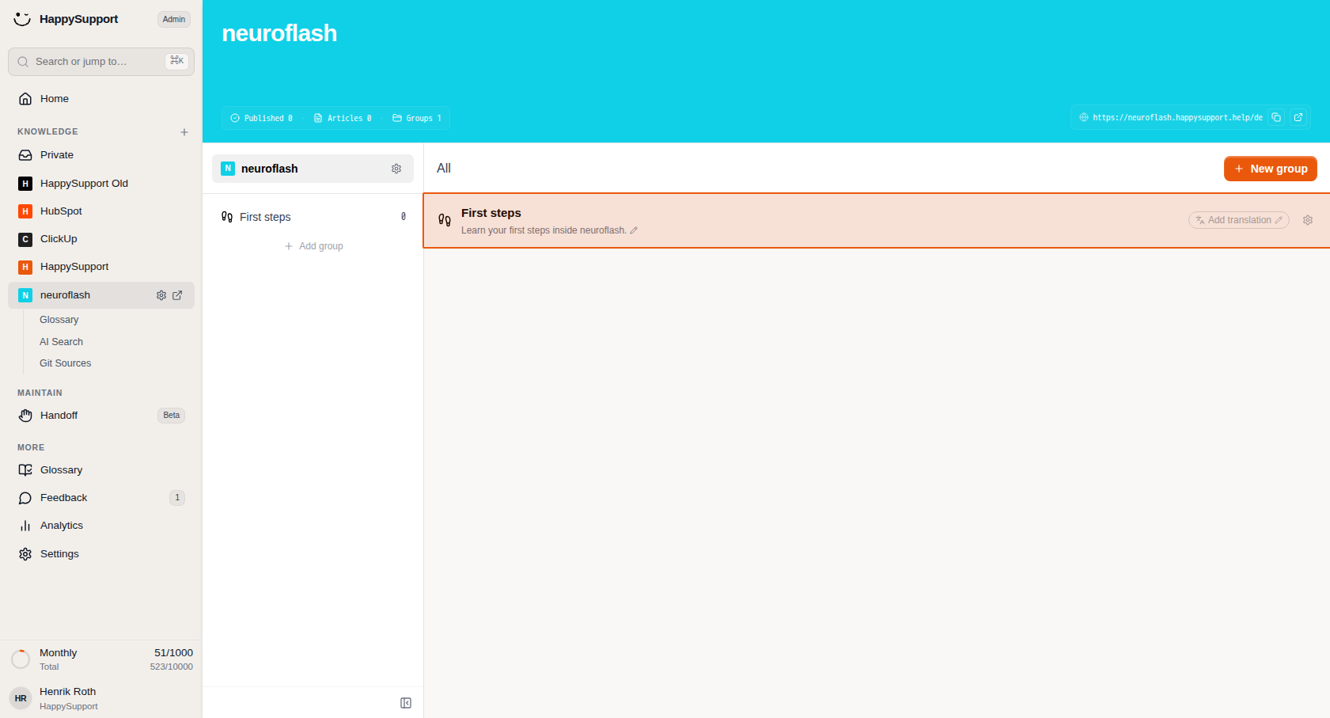The width and height of the screenshot is (1330, 718).
Task: Click the search or jump to field
Action: (101, 62)
